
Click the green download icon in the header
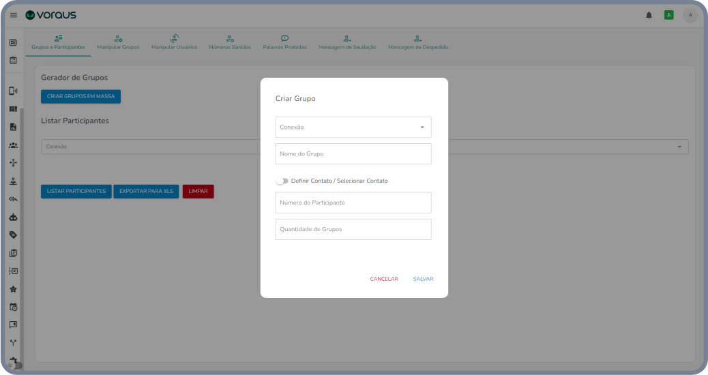pos(668,15)
